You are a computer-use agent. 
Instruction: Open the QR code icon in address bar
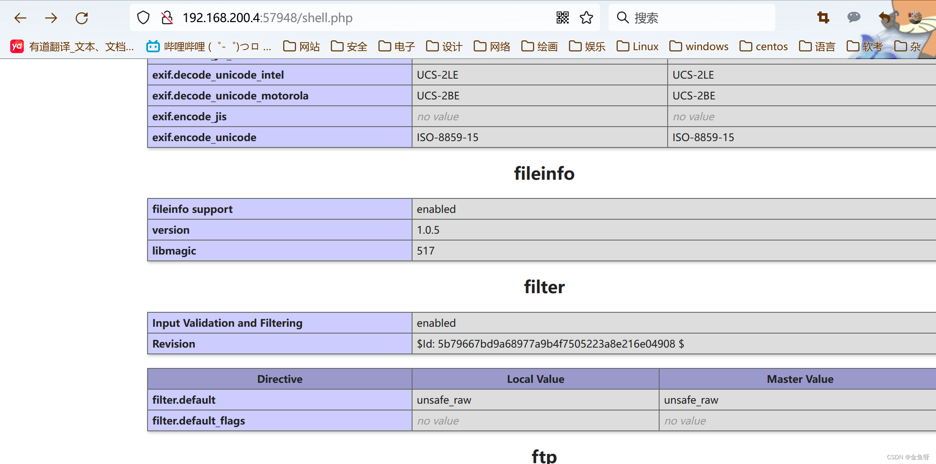(563, 17)
